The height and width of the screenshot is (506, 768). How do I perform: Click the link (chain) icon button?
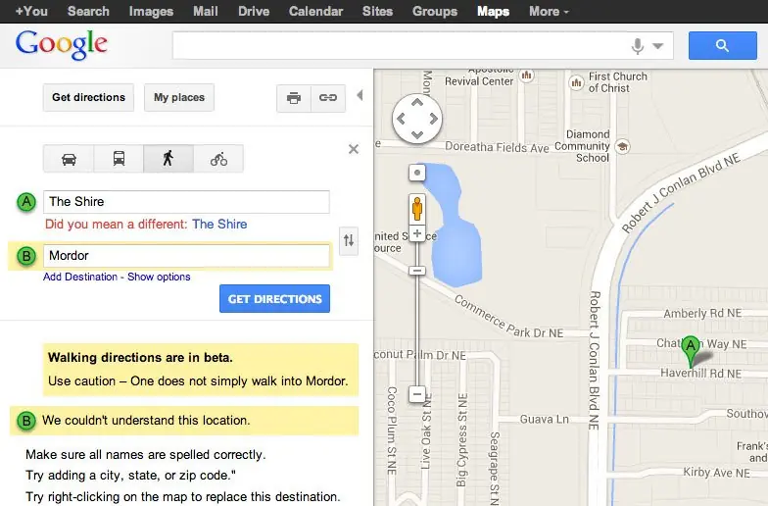[327, 98]
